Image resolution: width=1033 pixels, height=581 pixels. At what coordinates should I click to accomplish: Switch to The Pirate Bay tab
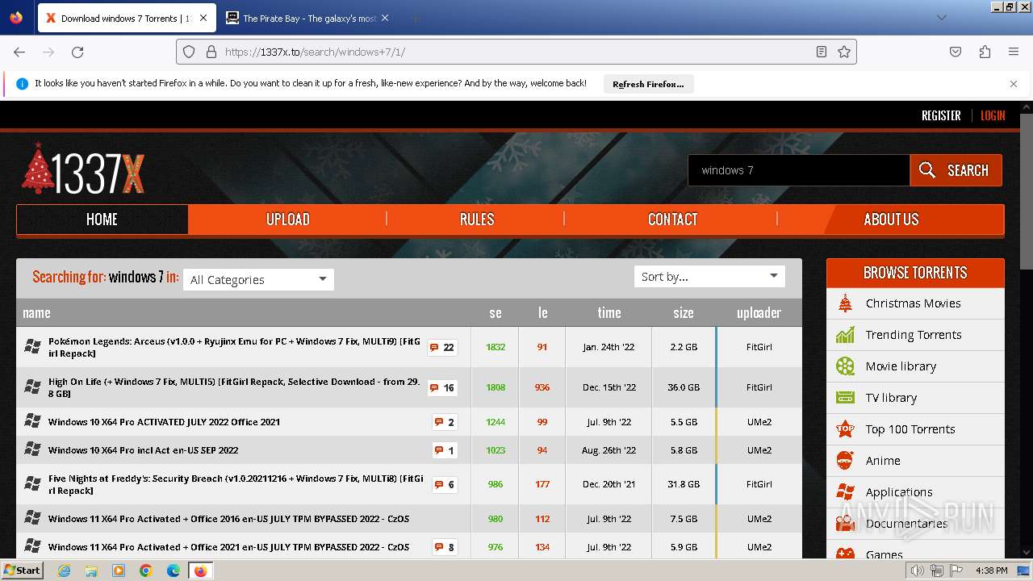pos(307,18)
